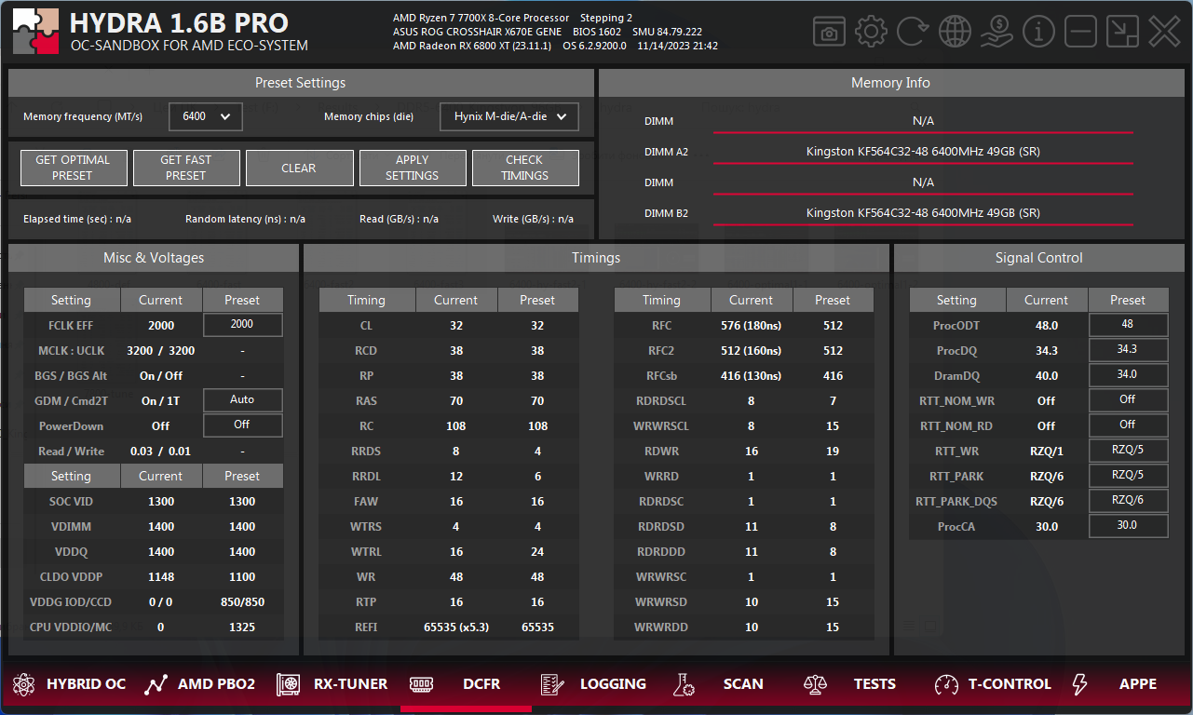Click the DIMM B2 Kingston module entry
Screen dimensions: 1193x715
pyautogui.click(x=923, y=213)
